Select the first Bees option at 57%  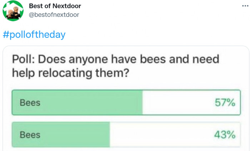126,102
